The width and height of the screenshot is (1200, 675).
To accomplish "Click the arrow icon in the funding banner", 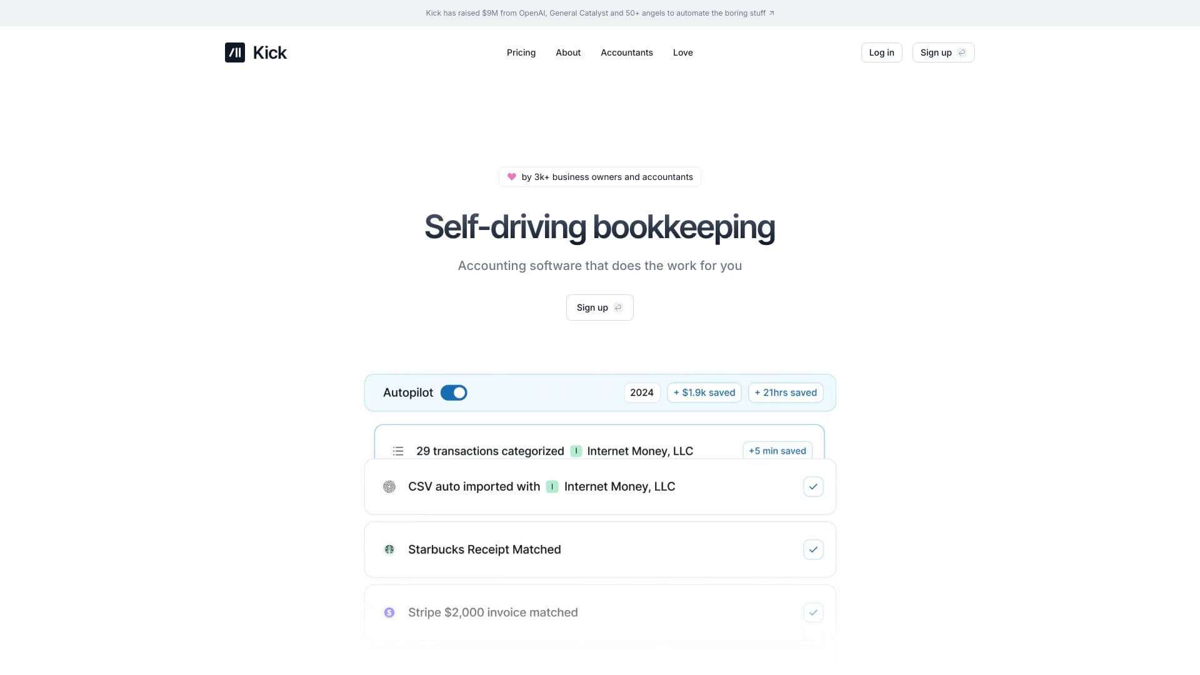I will 771,12.
